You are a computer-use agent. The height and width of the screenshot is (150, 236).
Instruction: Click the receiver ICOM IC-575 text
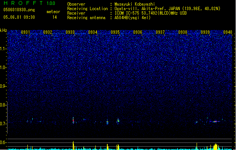[x=127, y=13]
